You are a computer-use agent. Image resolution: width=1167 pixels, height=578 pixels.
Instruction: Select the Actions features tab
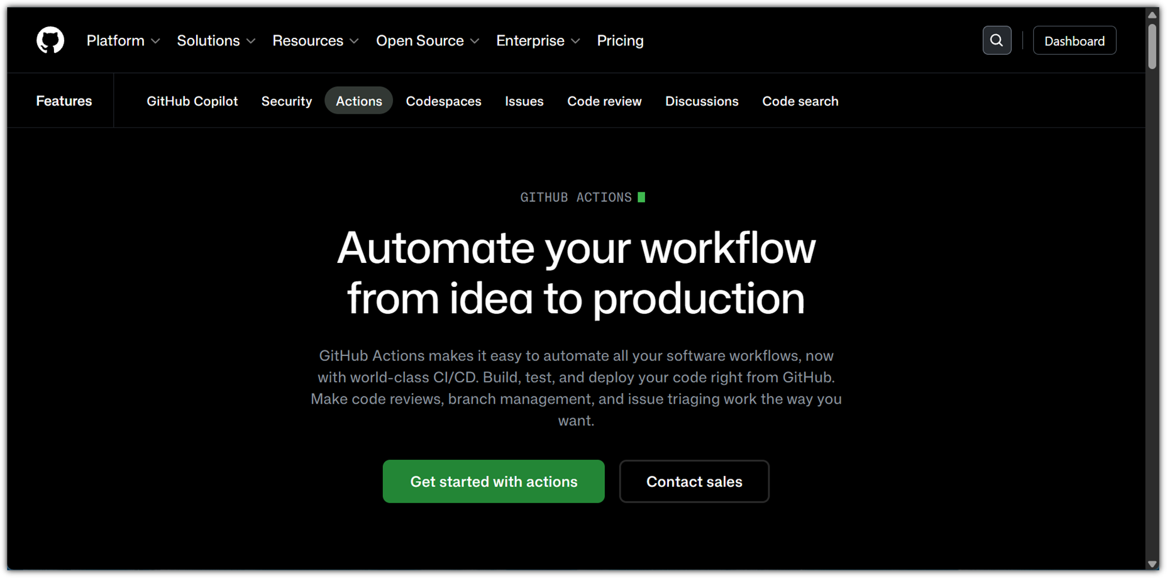(x=359, y=101)
